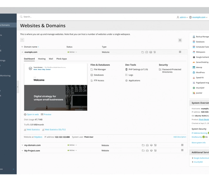This screenshot has width=209, height=182.
Task: Open Webspaces from right panel
Action: point(199,52)
